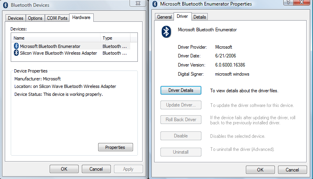Click driver version value 6.0.6000.16386

(x=230, y=65)
